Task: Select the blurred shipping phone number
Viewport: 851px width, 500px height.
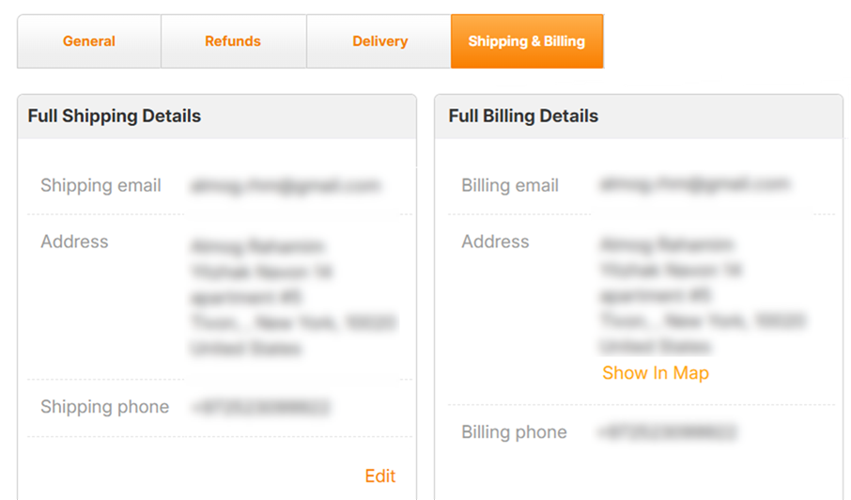Action: pos(260,408)
